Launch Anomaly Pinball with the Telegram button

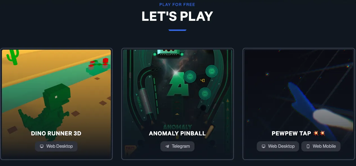pyautogui.click(x=177, y=146)
